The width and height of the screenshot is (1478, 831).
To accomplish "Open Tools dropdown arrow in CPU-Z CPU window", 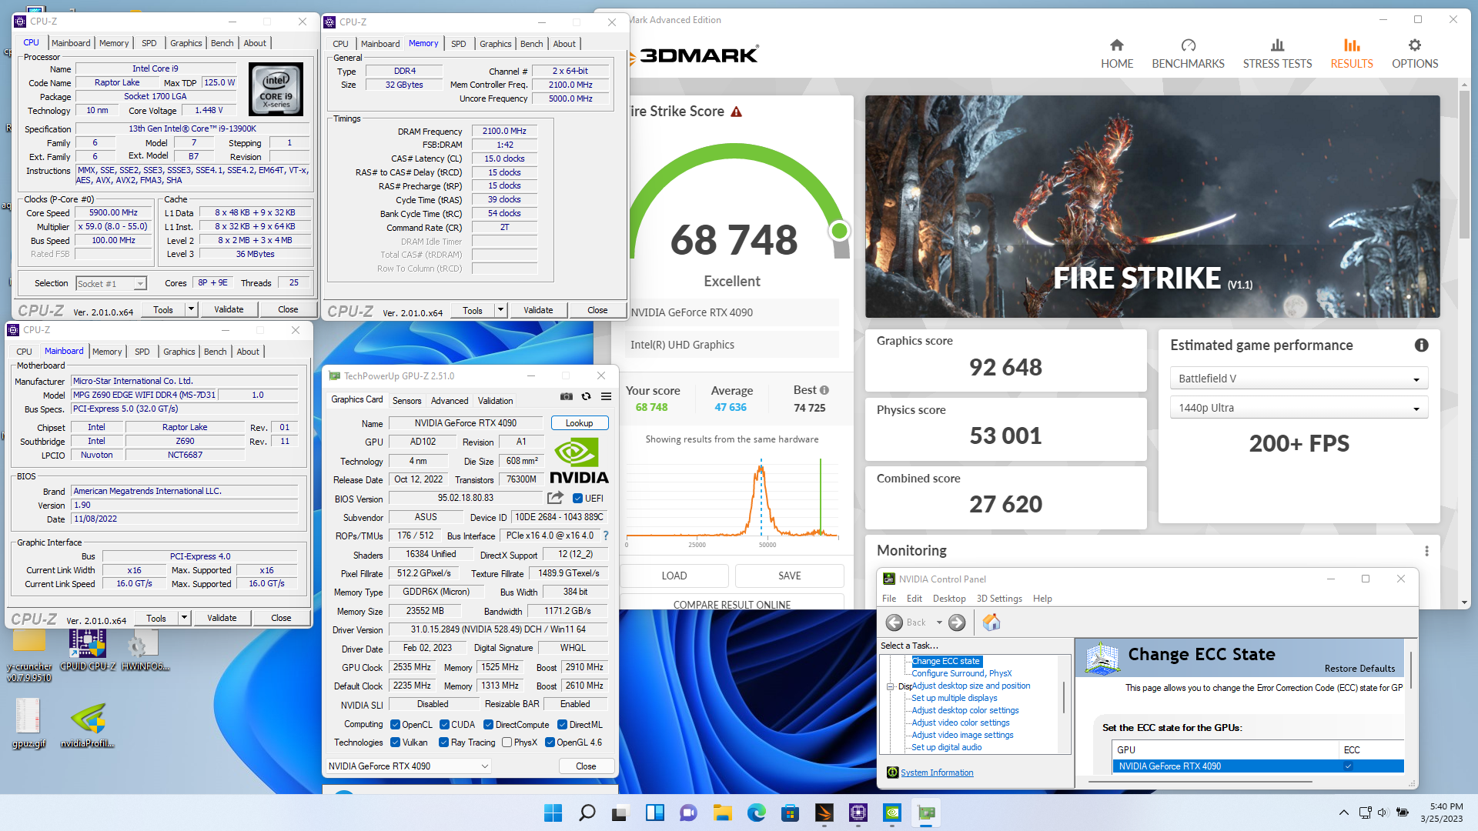I will click(x=191, y=309).
